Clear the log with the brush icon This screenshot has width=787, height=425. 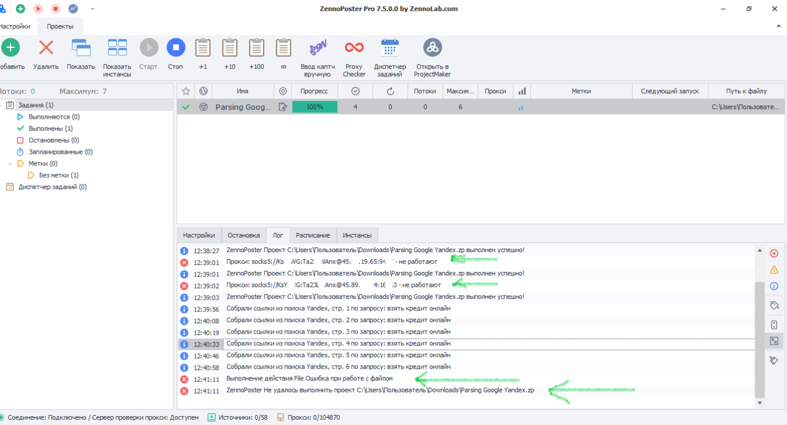click(774, 360)
